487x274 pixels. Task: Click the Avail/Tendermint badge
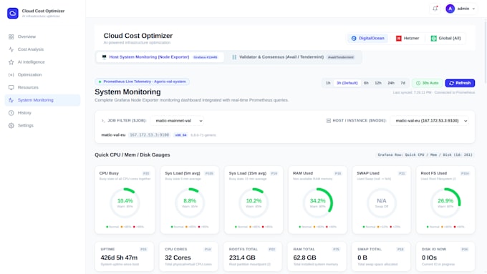[x=341, y=57]
